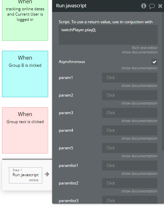The height and width of the screenshot is (212, 164).
Task: Delete the Step 1 Run javascript action
Action: click(34, 180)
